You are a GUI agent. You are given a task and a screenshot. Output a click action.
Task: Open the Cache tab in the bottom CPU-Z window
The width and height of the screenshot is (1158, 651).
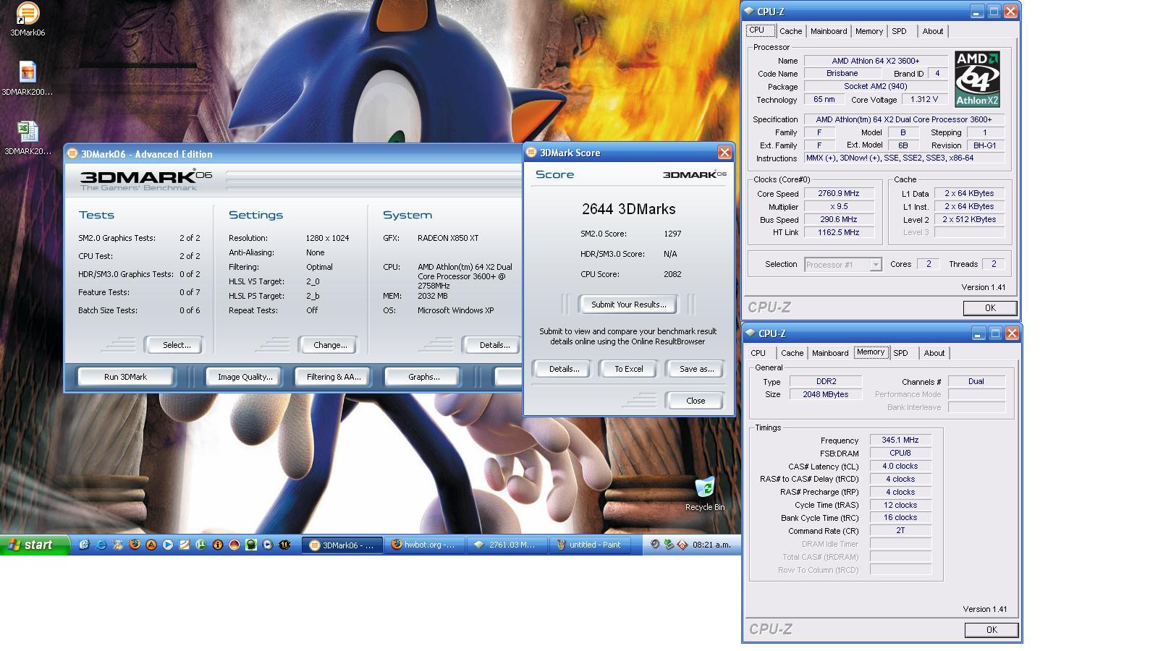[792, 353]
